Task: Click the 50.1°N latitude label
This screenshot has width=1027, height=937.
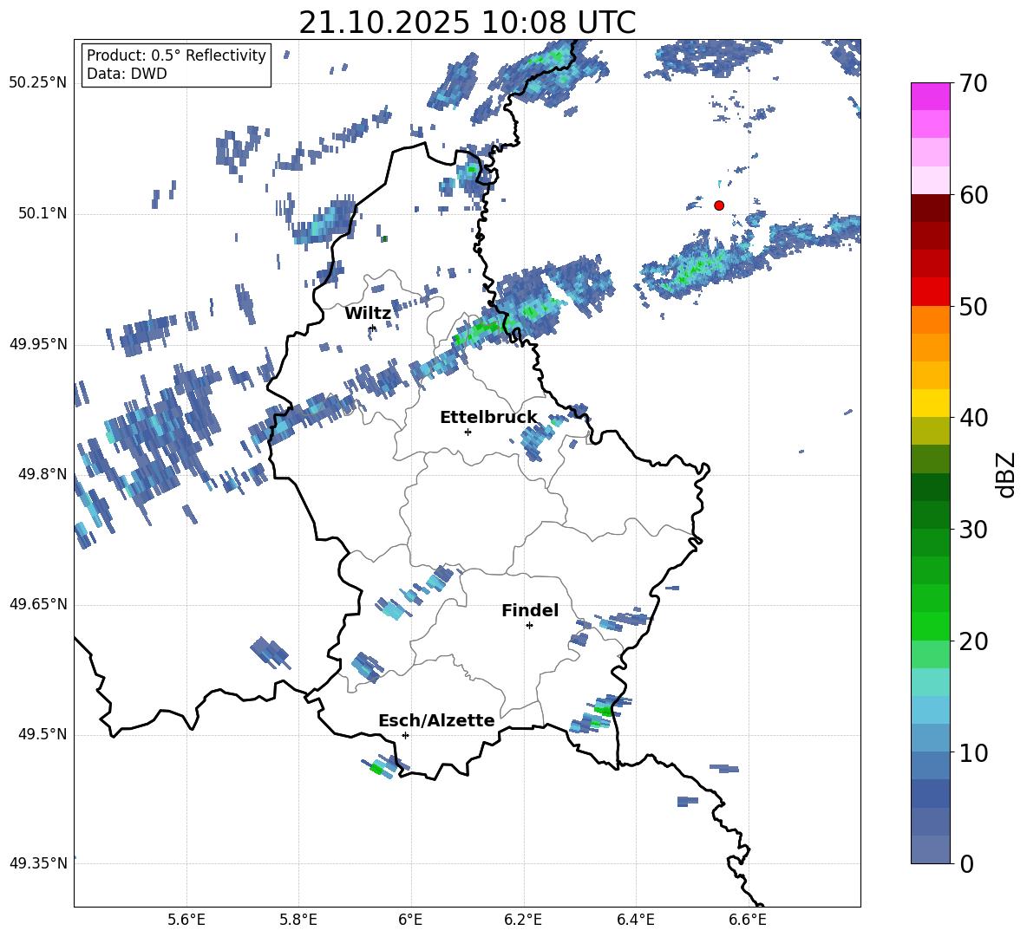Action: coord(43,214)
